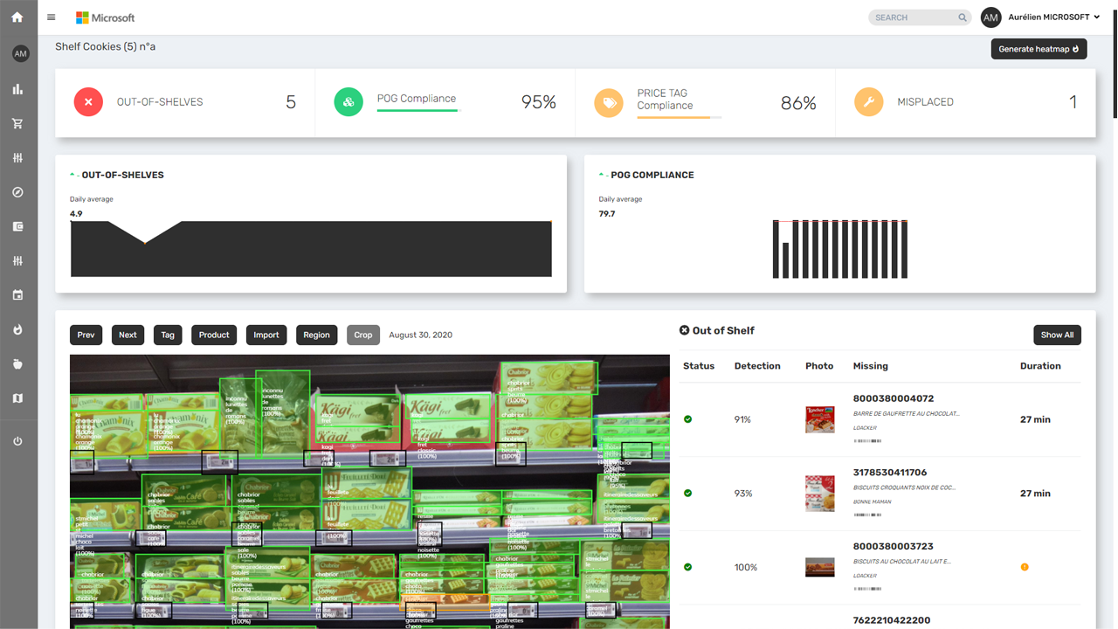Screen dimensions: 1118x629
Task: Collapse the OUT-OF-SHELVES chart panel
Action: [72, 175]
